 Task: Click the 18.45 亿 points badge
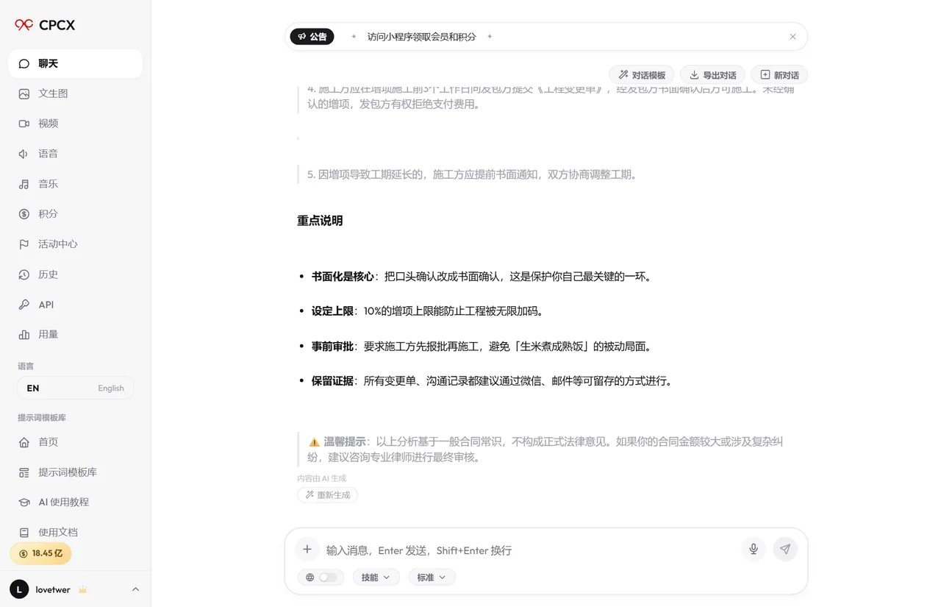point(40,553)
